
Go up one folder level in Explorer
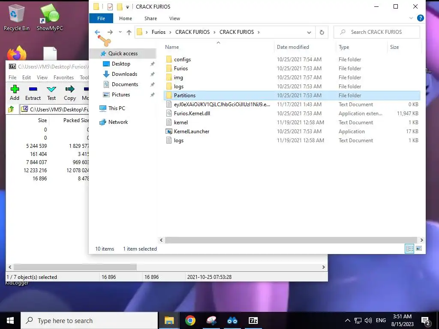coord(129,33)
